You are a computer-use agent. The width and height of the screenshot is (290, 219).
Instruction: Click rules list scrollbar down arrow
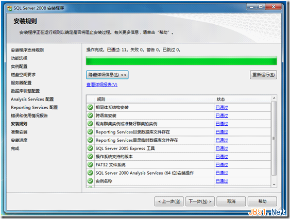[x=274, y=184]
